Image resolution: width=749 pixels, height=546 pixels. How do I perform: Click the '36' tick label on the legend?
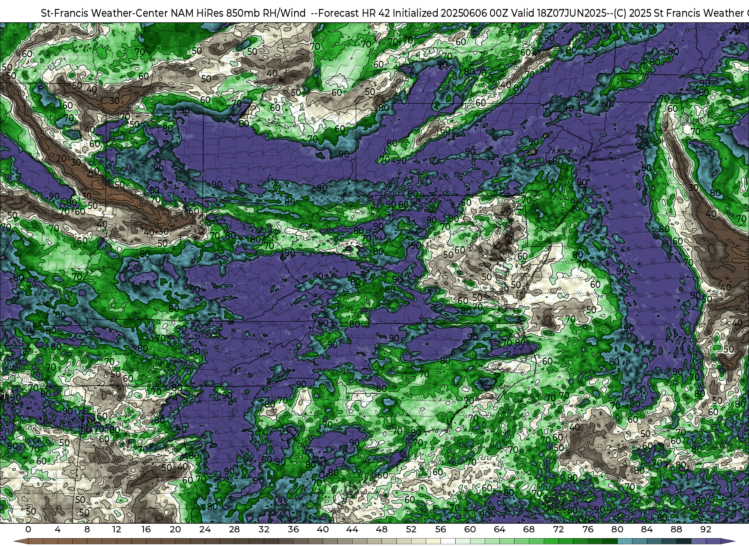tap(293, 529)
